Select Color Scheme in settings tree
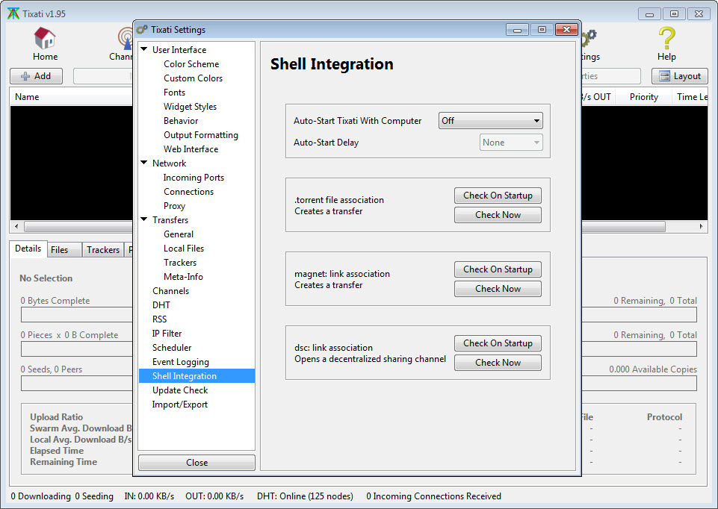This screenshot has width=718, height=509. pyautogui.click(x=191, y=64)
